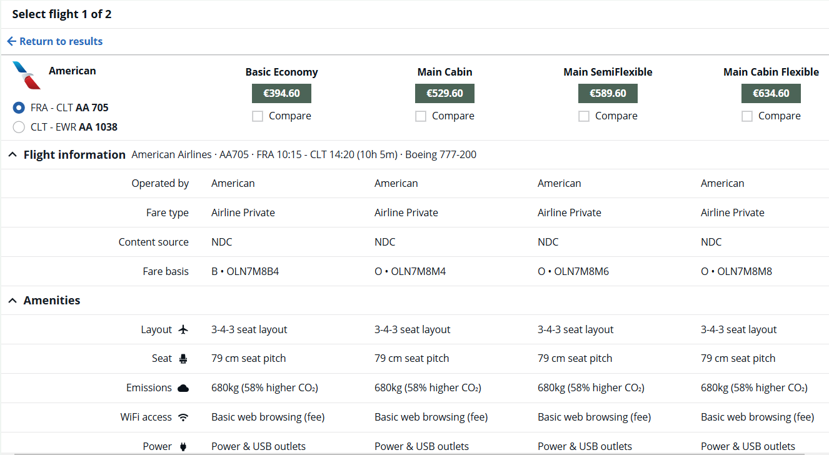The width and height of the screenshot is (829, 455).
Task: Click the Operated by row label
Action: [160, 183]
